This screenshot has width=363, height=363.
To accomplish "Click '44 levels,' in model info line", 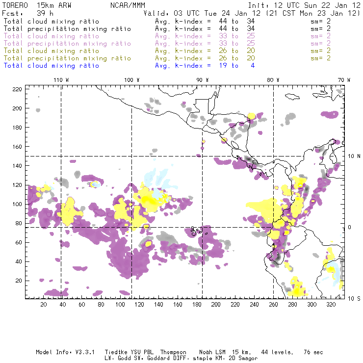I will (277, 352).
